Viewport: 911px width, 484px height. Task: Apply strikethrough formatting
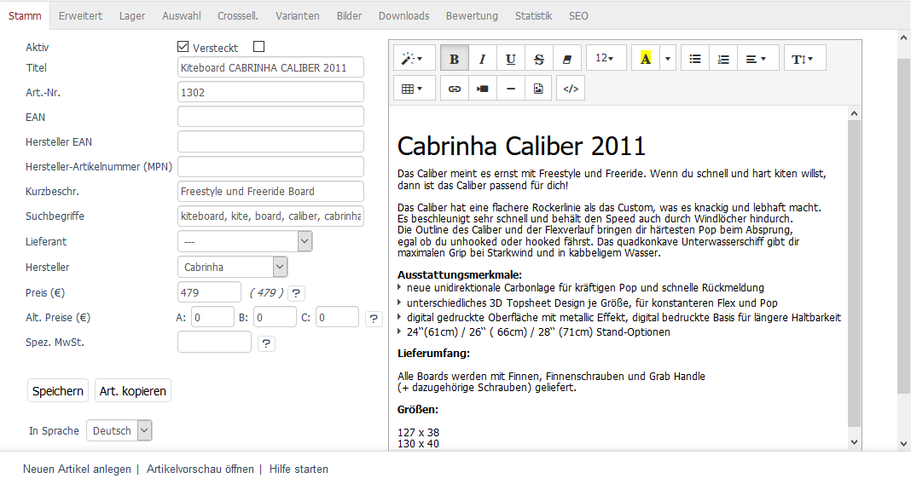point(538,59)
